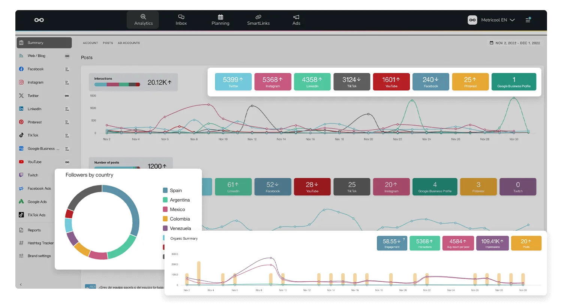The width and height of the screenshot is (562, 304).
Task: Click the TikTok Ads sidebar icon
Action: [21, 215]
